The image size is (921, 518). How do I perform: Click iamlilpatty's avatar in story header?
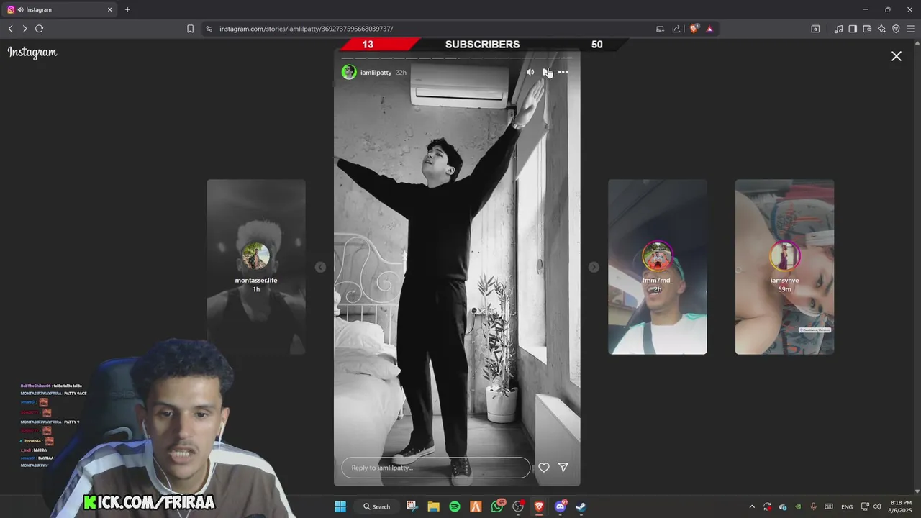349,72
